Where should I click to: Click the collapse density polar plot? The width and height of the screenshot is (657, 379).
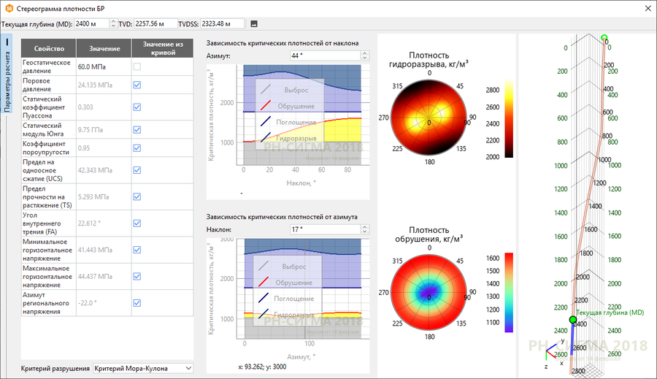coord(429,292)
